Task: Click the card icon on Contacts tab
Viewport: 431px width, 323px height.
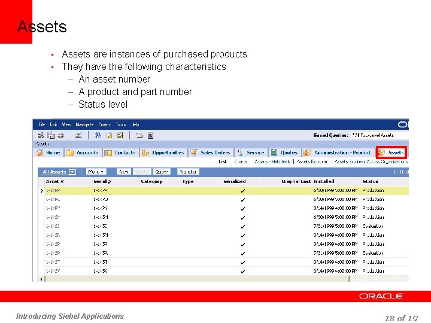Action: [x=108, y=153]
